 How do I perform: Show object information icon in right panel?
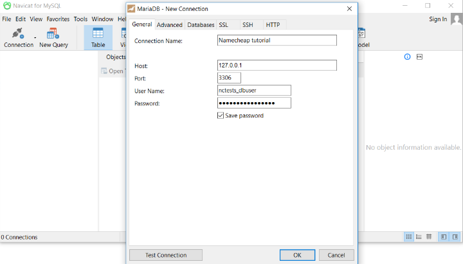407,57
